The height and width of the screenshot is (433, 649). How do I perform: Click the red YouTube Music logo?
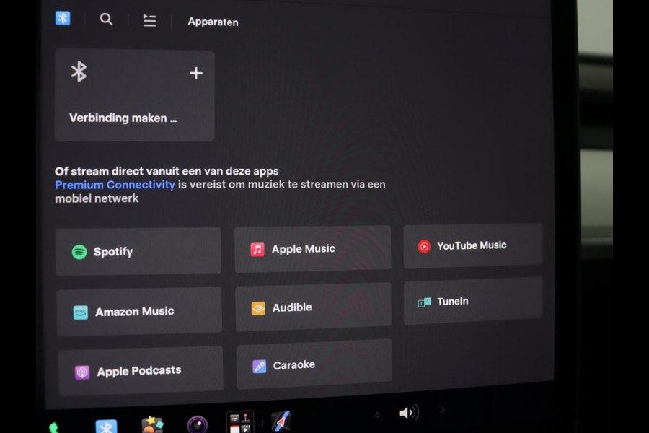click(424, 247)
